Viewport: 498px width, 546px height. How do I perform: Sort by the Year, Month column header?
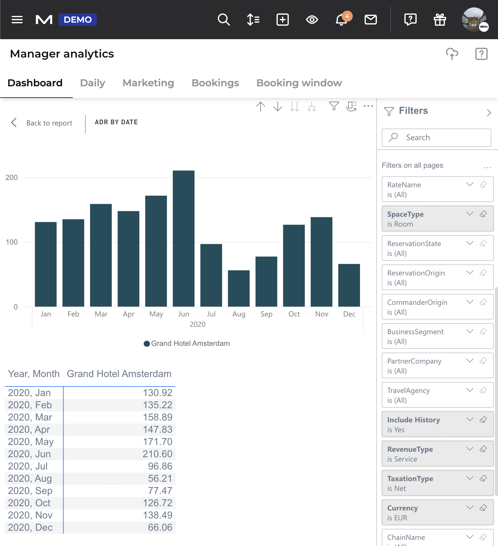point(34,374)
